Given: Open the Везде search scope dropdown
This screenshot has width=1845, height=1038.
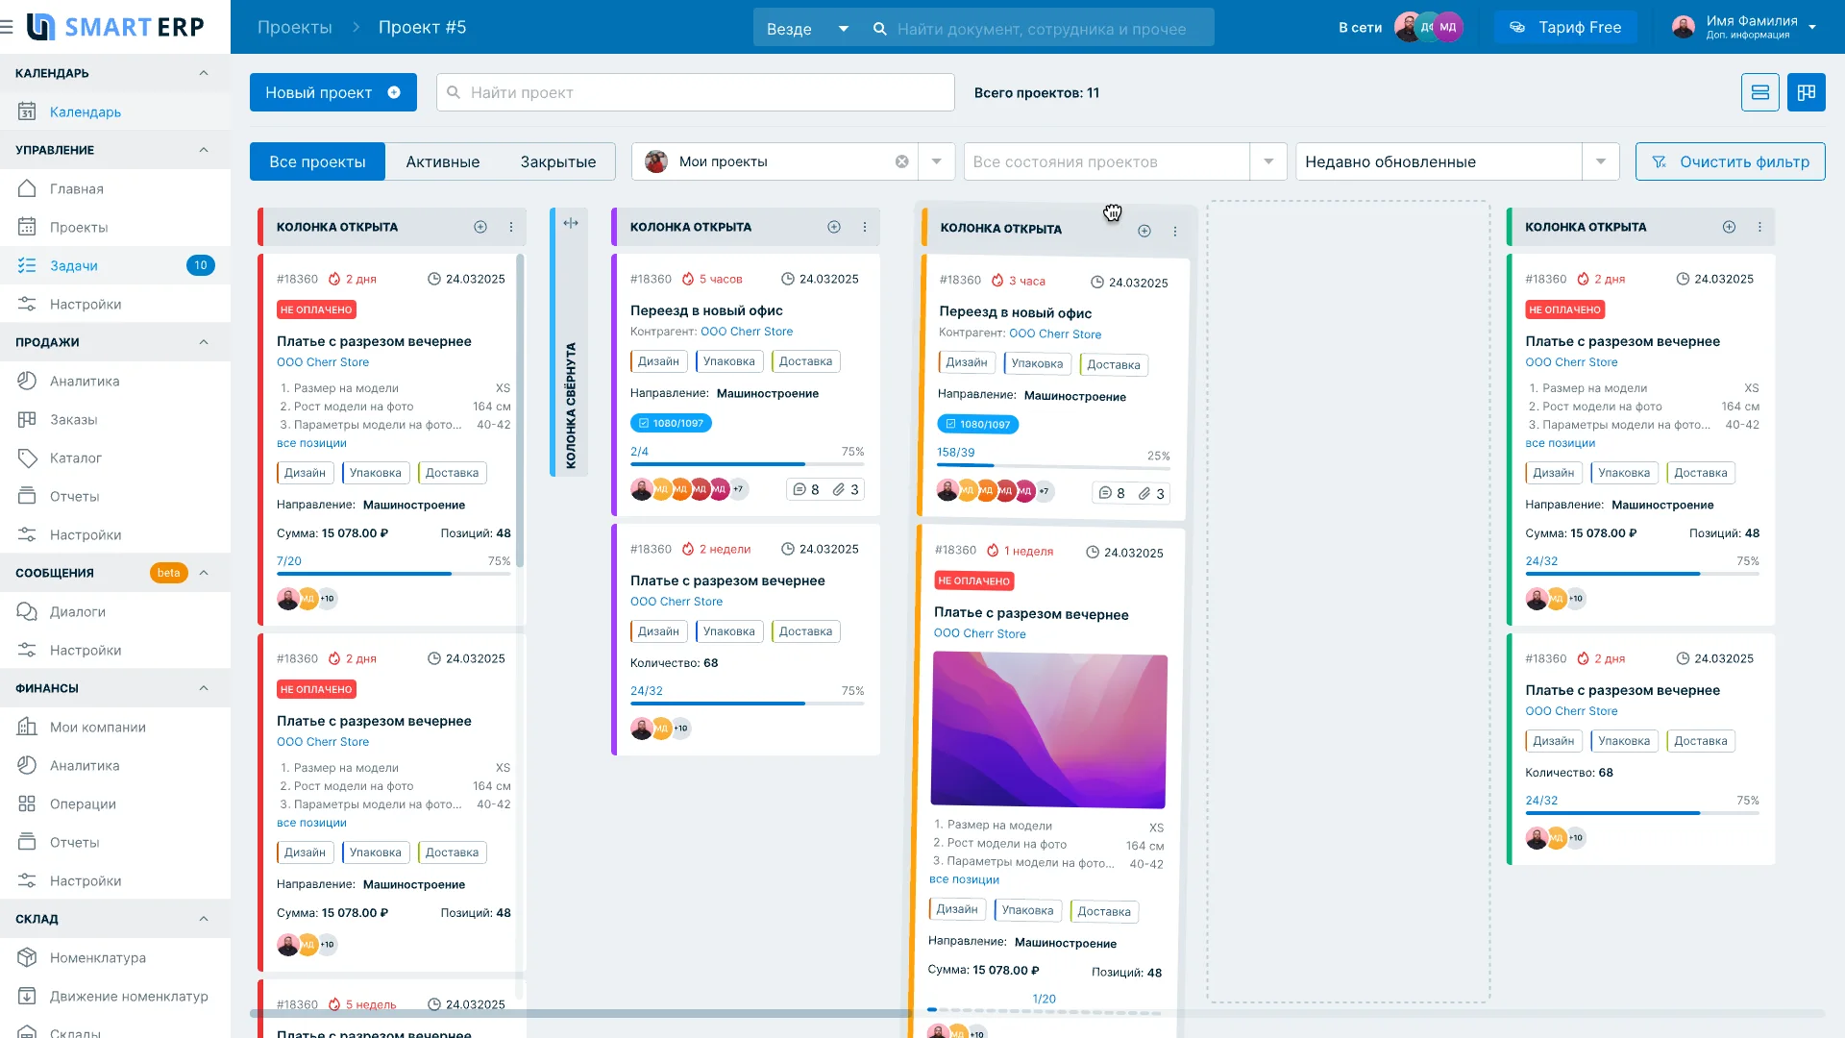Looking at the screenshot, I should [x=807, y=28].
